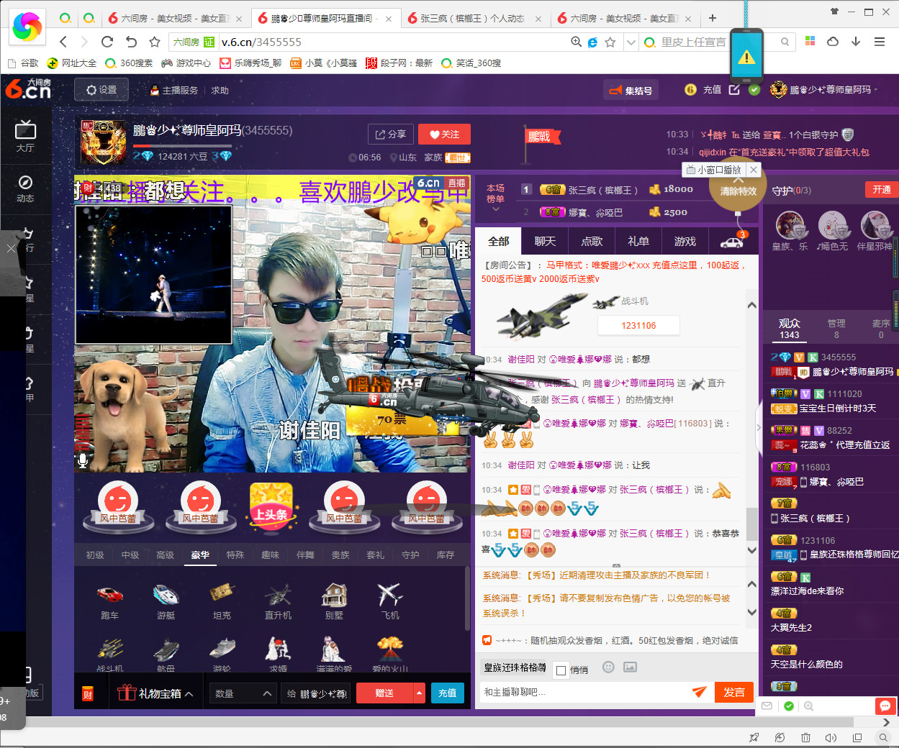Go back using browser back arrow
Viewport: 899px width, 748px height.
click(x=63, y=42)
